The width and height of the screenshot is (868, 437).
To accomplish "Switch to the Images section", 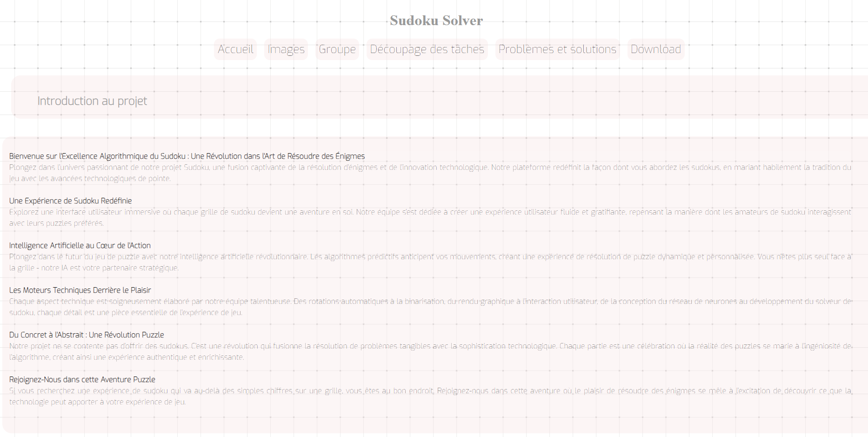I will pos(286,49).
